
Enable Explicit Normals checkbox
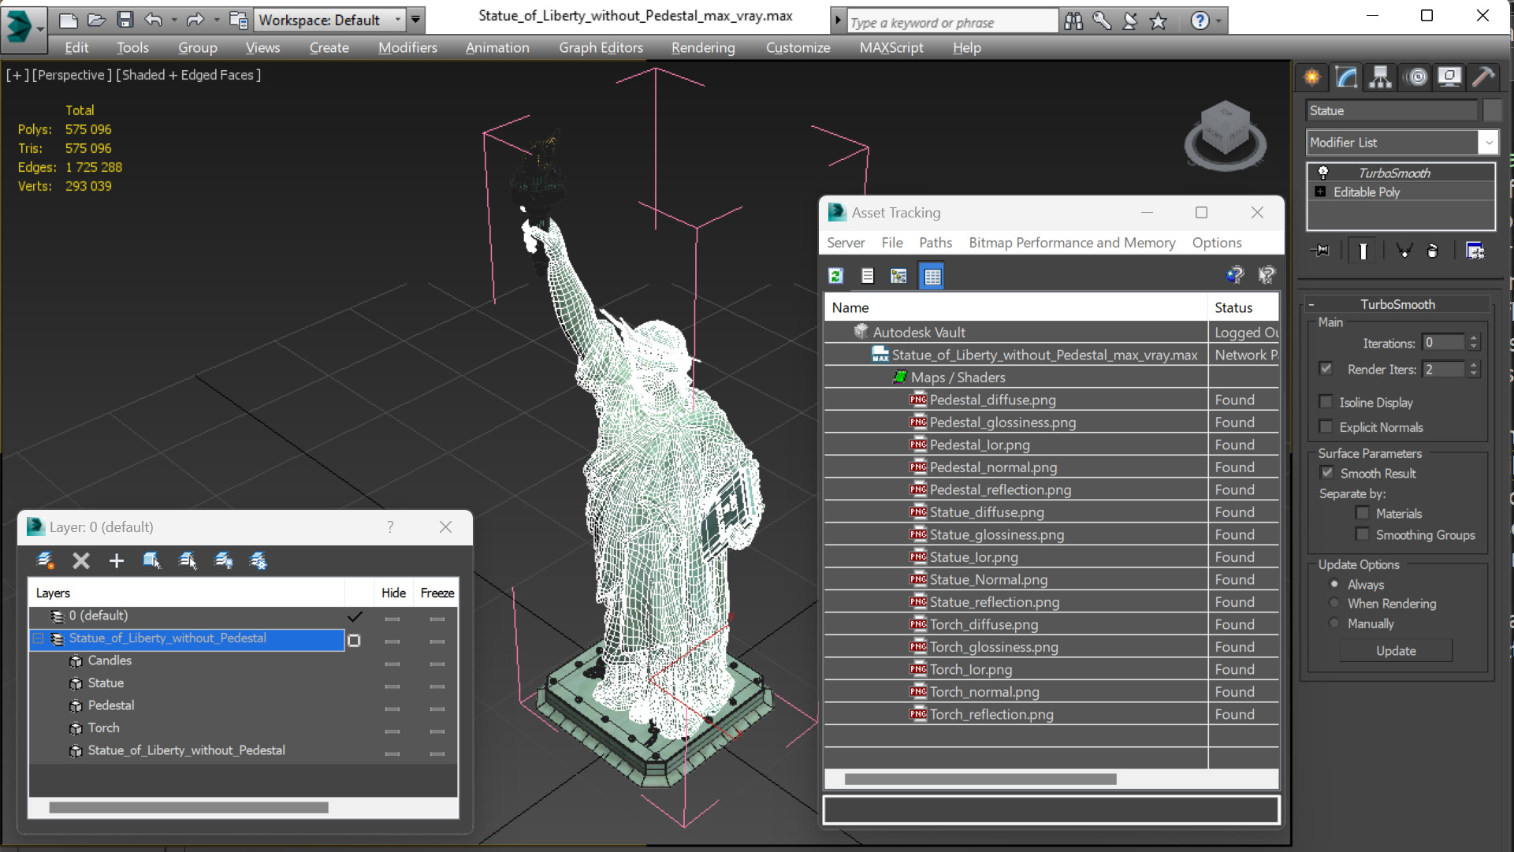[x=1326, y=426]
